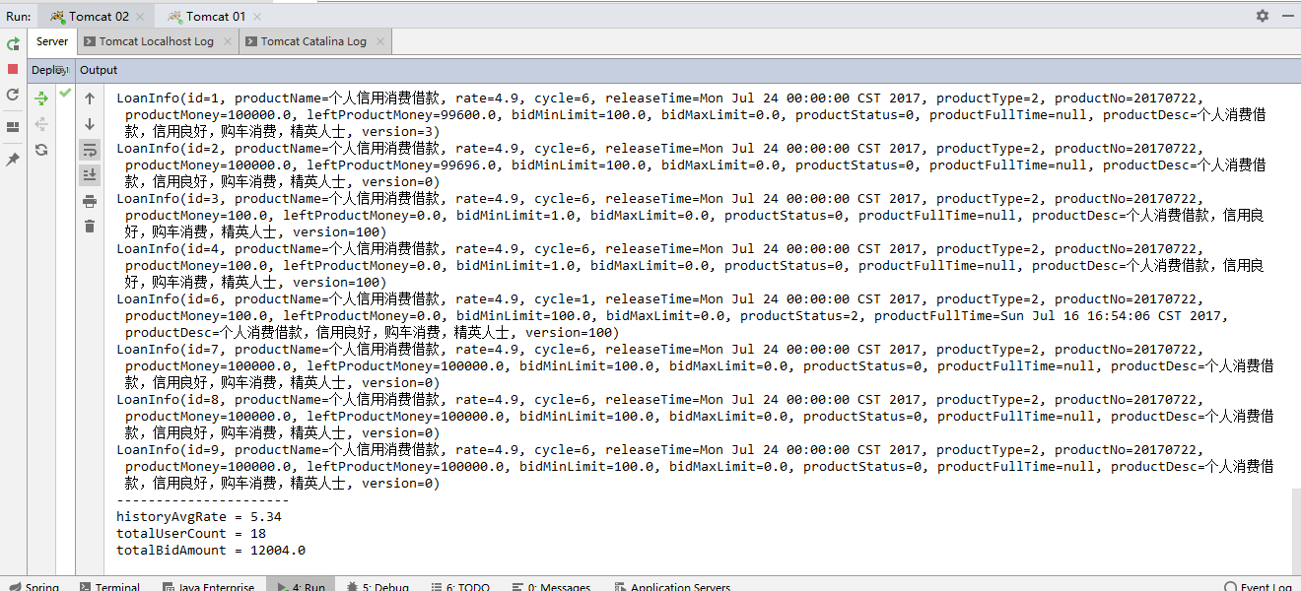Viewport: 1301px width, 591px height.
Task: Print the console output
Action: pos(90,201)
